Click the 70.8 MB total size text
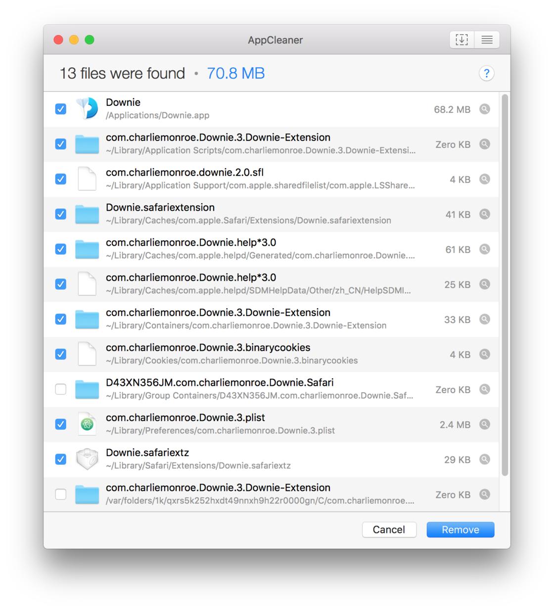 [x=236, y=73]
